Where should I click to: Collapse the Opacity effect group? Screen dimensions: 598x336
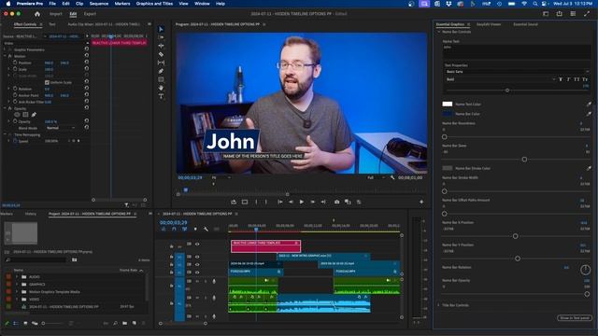[x=5, y=108]
